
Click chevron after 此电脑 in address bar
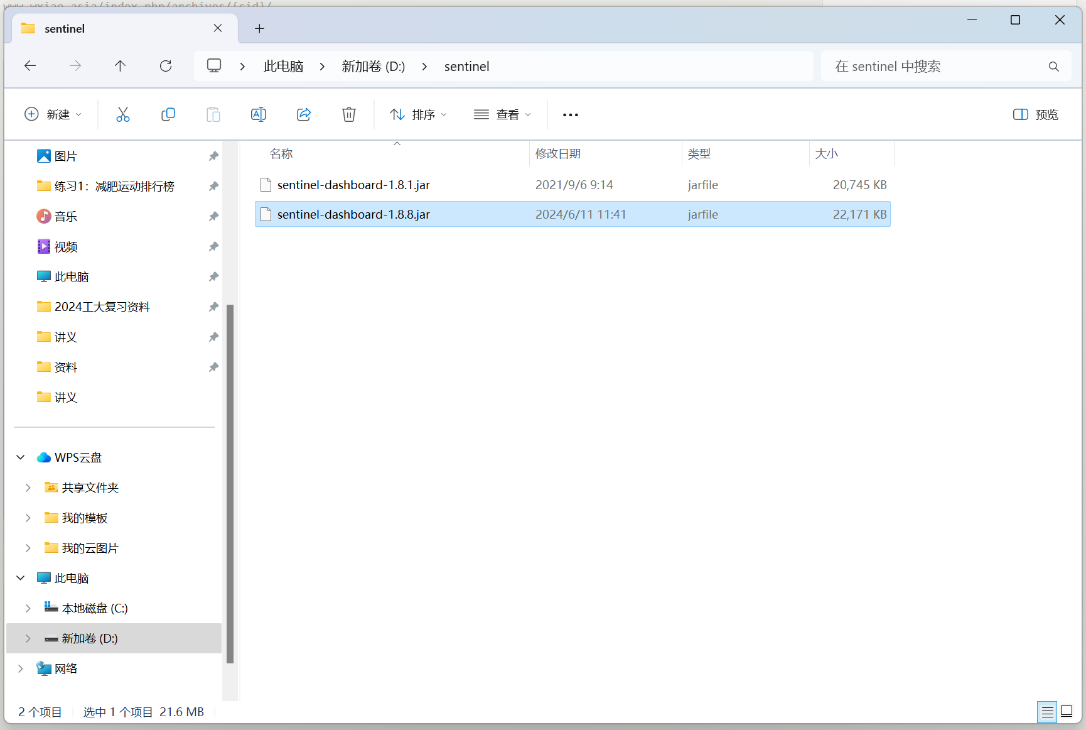[x=322, y=67]
